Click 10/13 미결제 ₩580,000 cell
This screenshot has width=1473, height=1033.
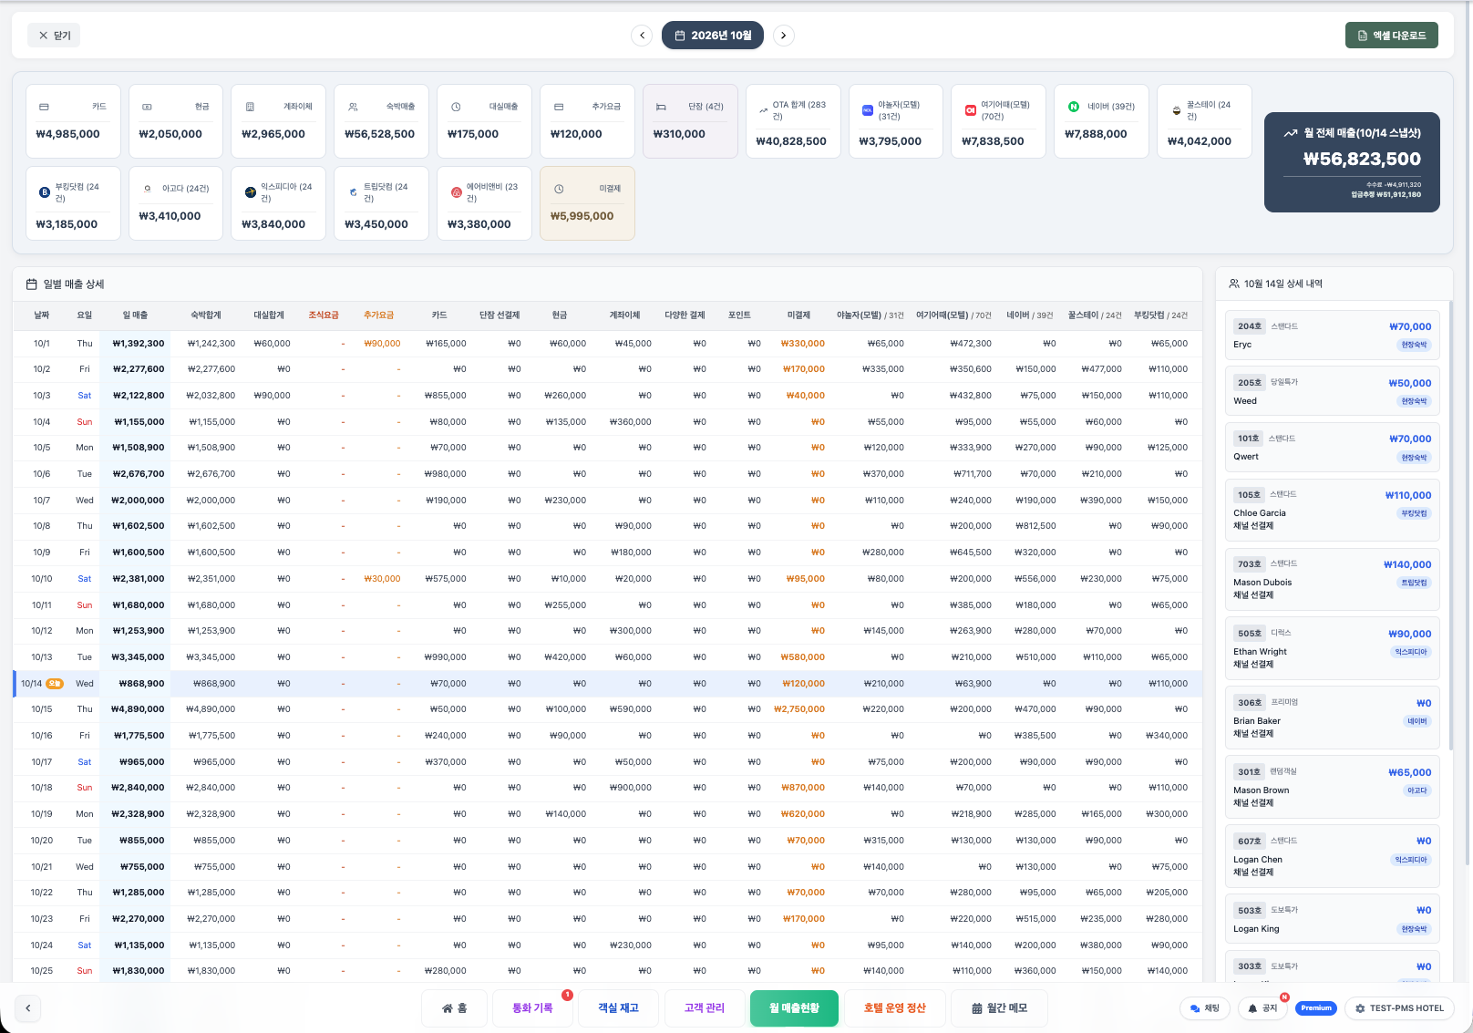802,657
